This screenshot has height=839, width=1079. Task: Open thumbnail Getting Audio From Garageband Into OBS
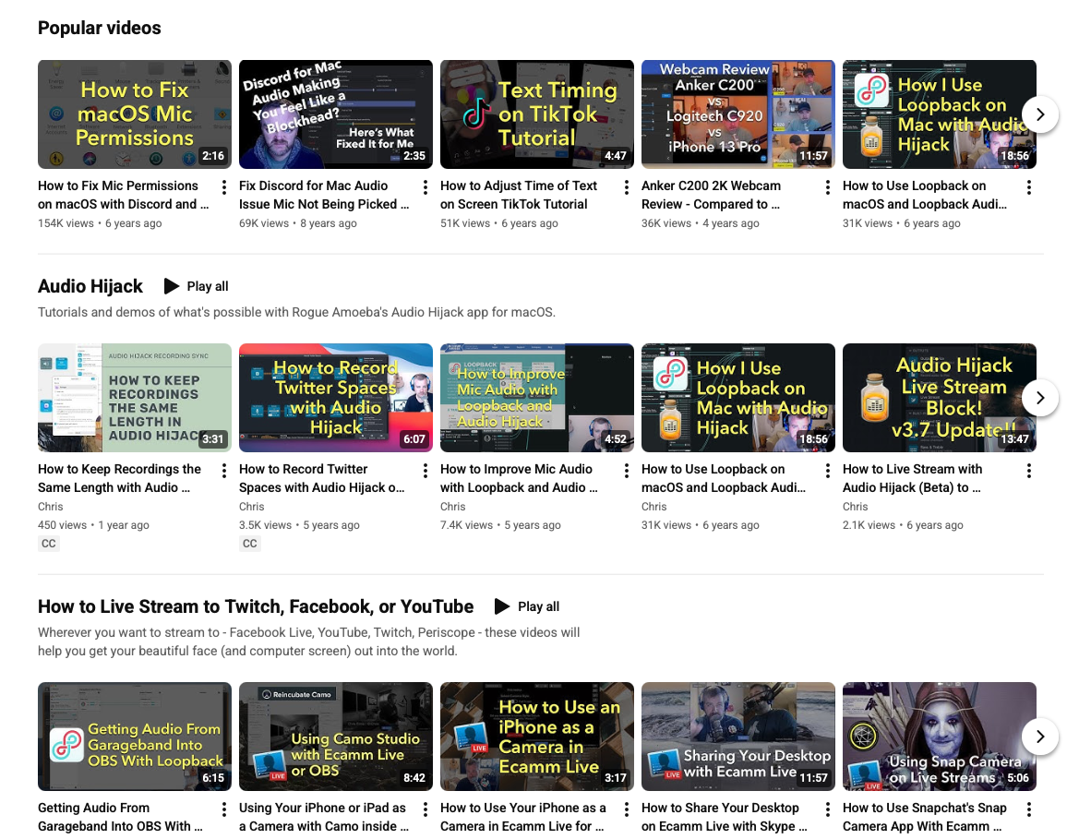(135, 737)
